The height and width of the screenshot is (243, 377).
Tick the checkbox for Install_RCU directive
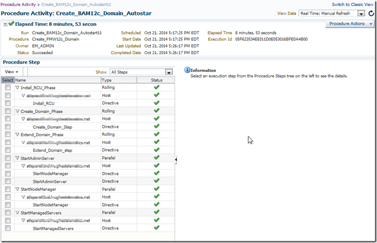pyautogui.click(x=8, y=103)
